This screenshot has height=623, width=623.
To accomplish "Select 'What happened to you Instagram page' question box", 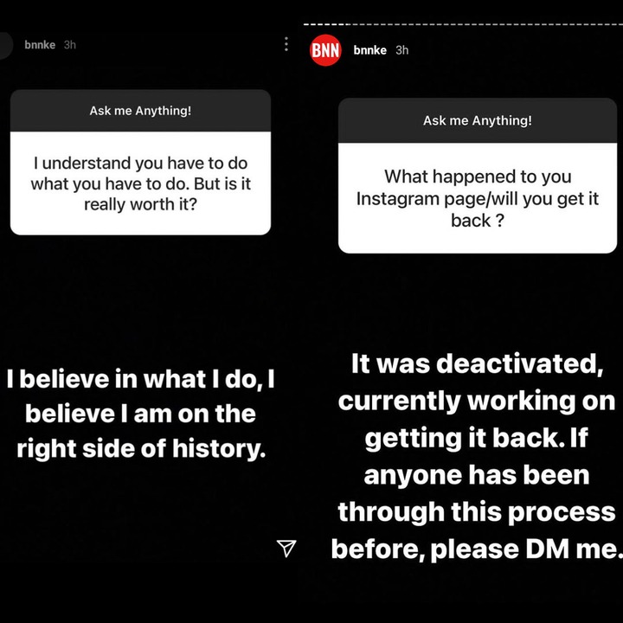I will tap(477, 198).
